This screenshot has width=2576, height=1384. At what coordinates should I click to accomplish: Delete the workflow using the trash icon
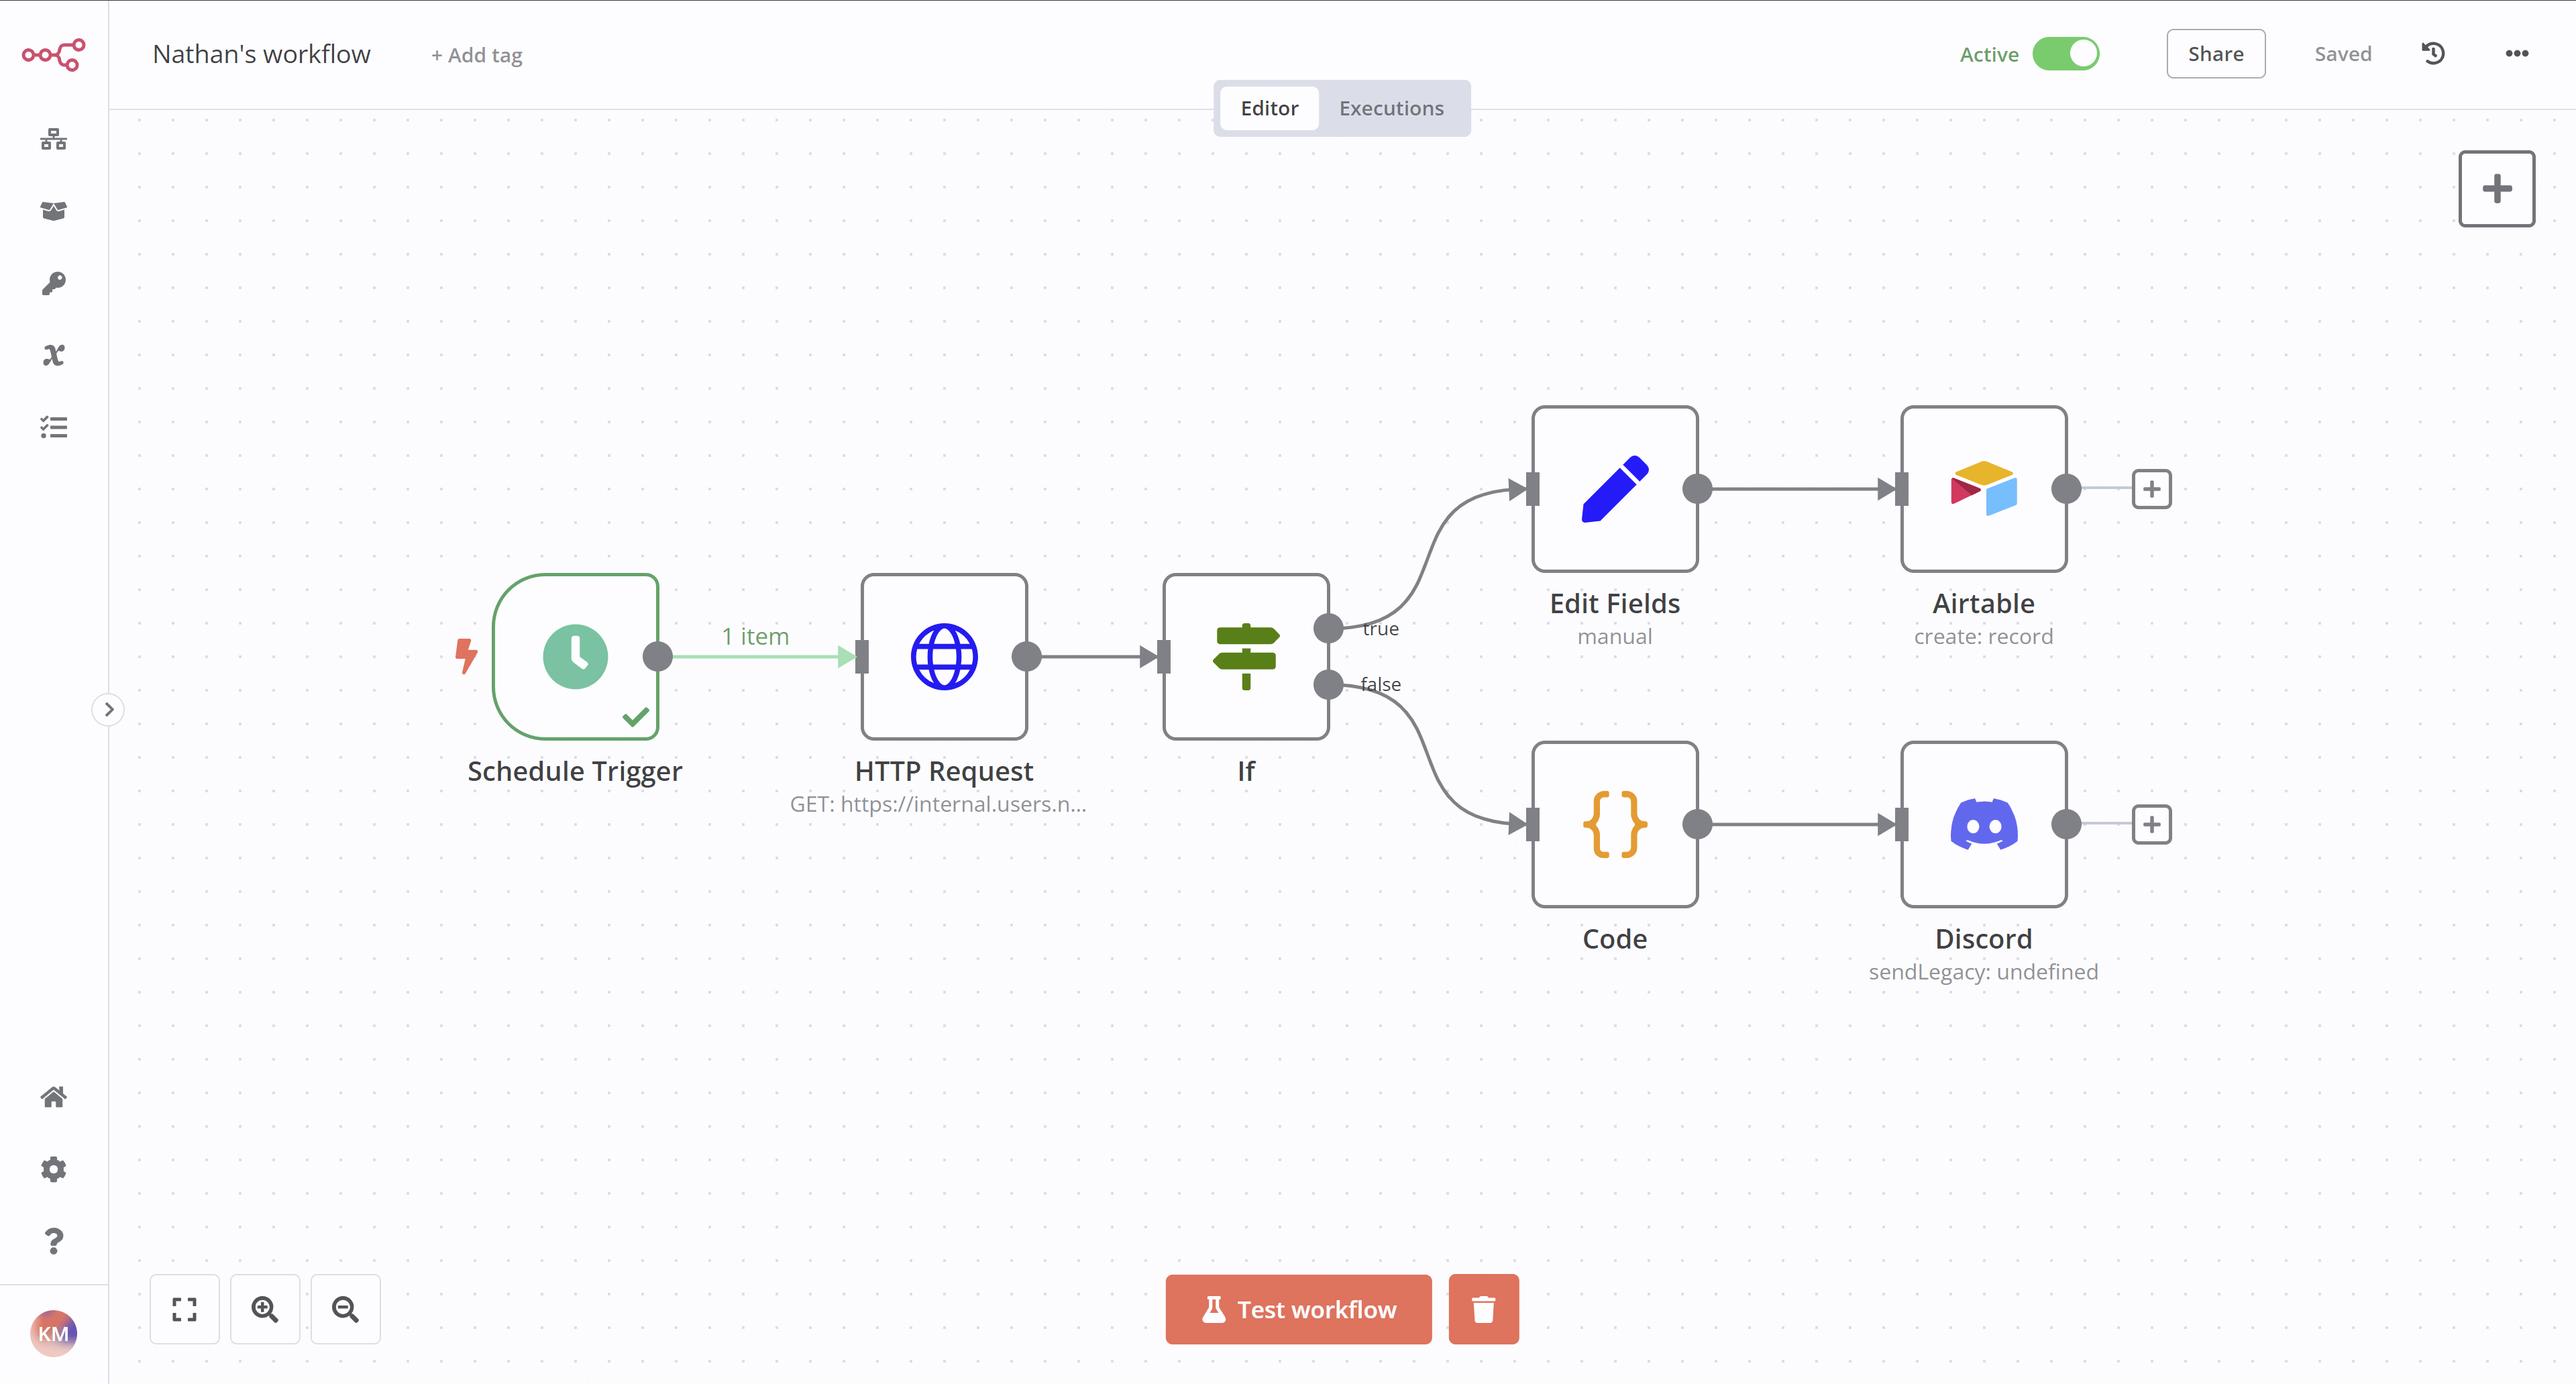[x=1483, y=1309]
